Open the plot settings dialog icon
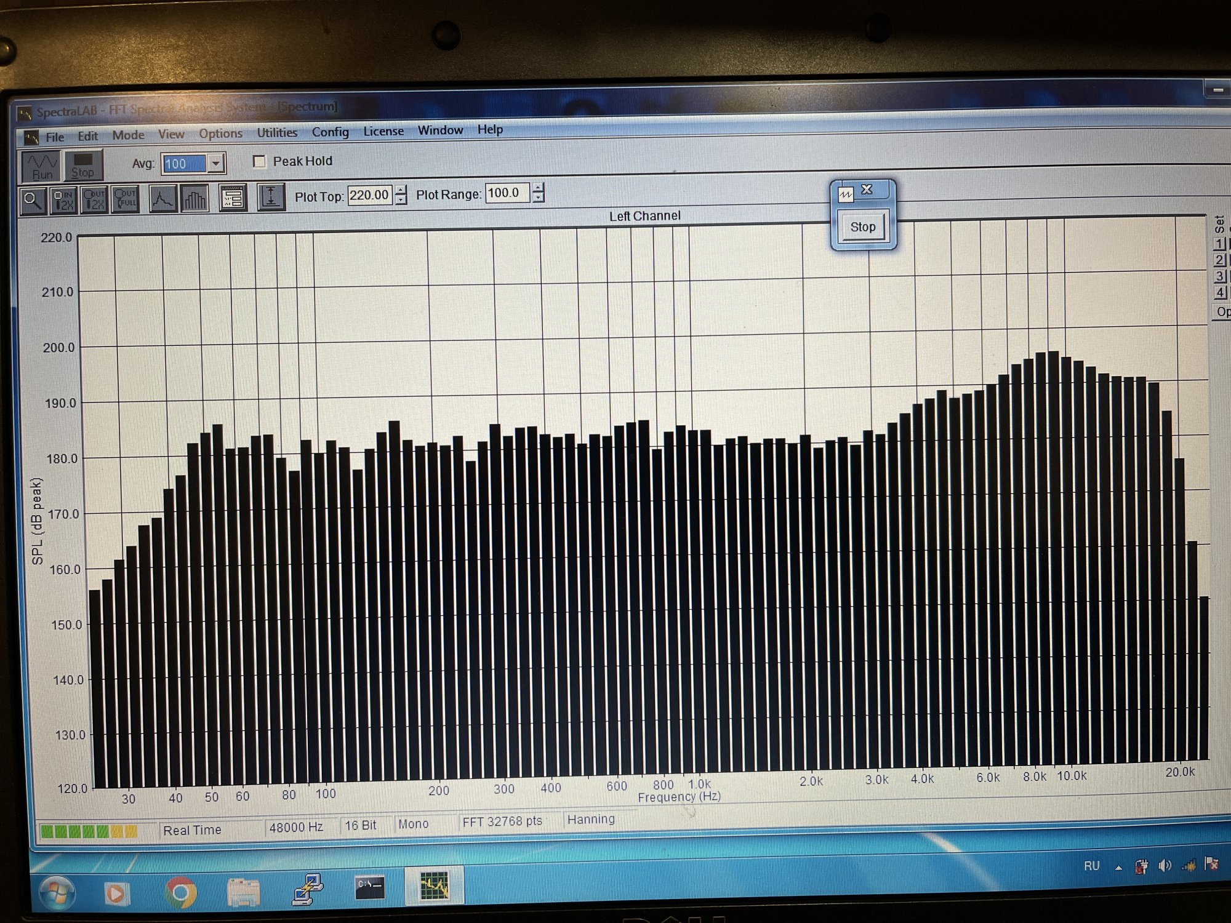This screenshot has height=923, width=1231. [233, 198]
